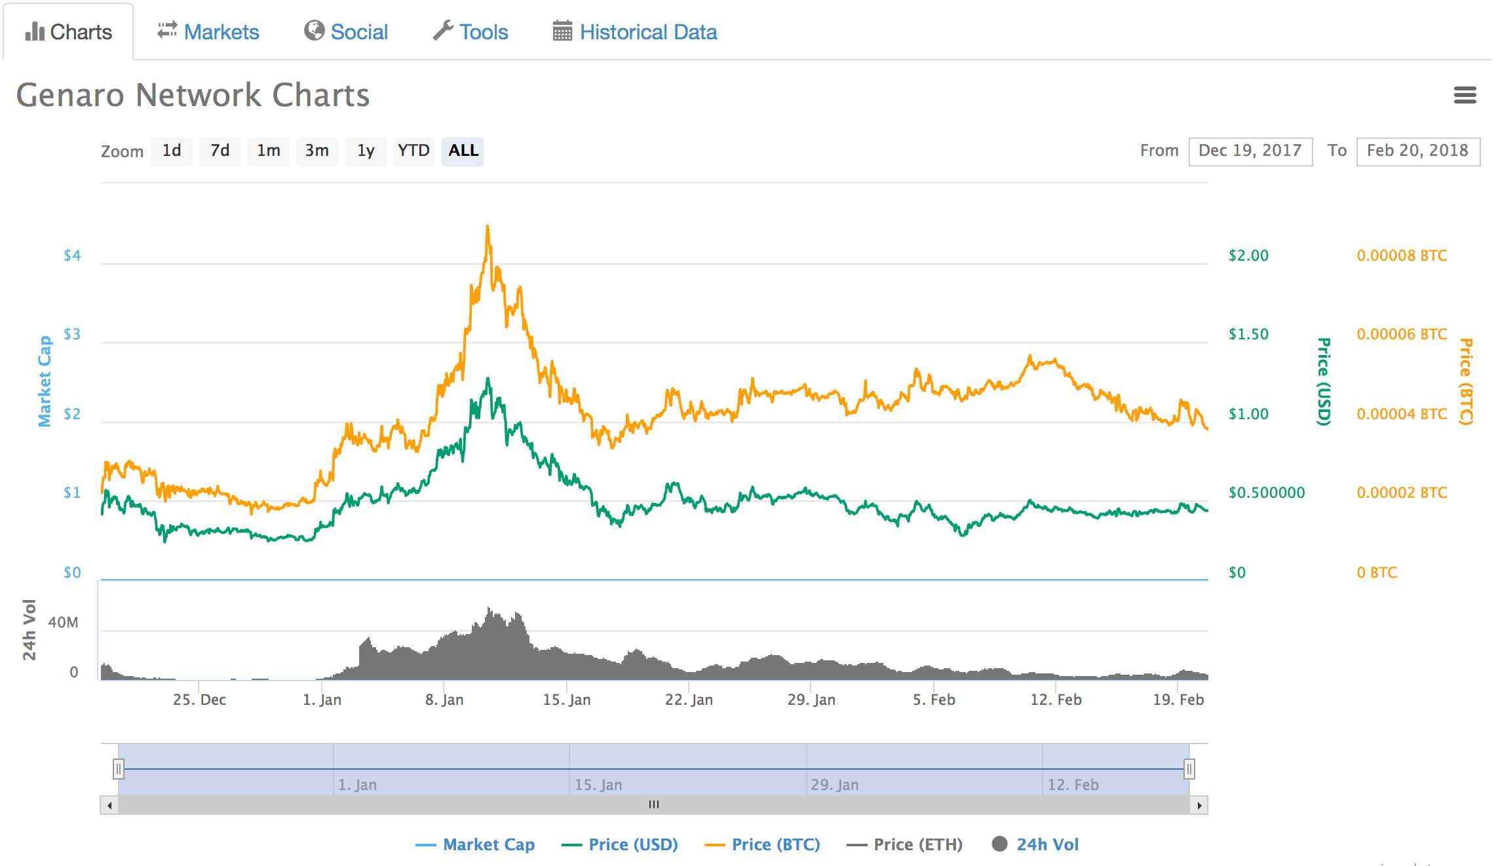Open the Social tab
The image size is (1498, 866).
pos(346,31)
